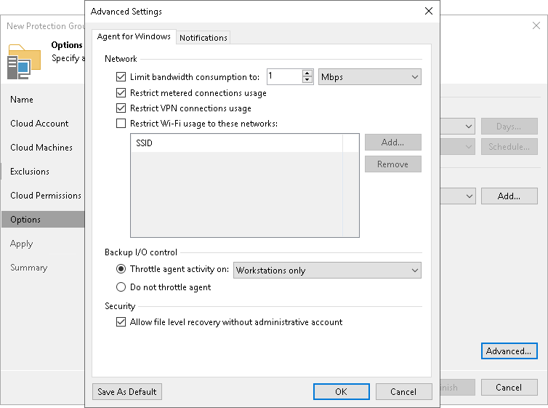The width and height of the screenshot is (548, 408).
Task: Toggle Limit bandwidth consumption checkbox
Action: pos(121,76)
